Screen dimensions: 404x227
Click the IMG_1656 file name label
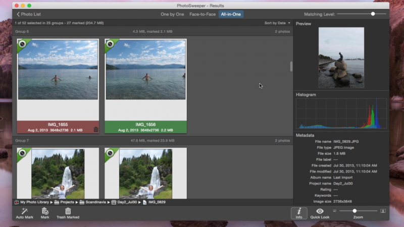[145, 125]
